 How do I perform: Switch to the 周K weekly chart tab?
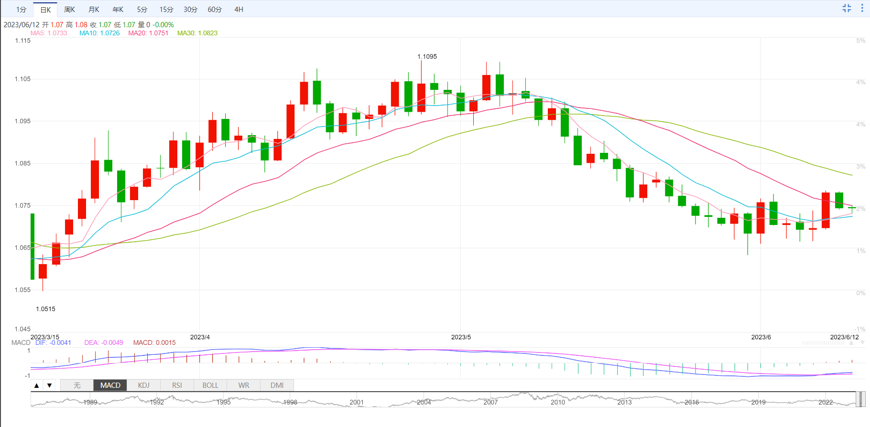(70, 10)
